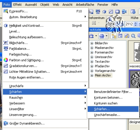Image resolution: width=140 pixels, height=130 pixels.
Task: Expand the Umrissarchiv tree node
Action: pos(92,57)
